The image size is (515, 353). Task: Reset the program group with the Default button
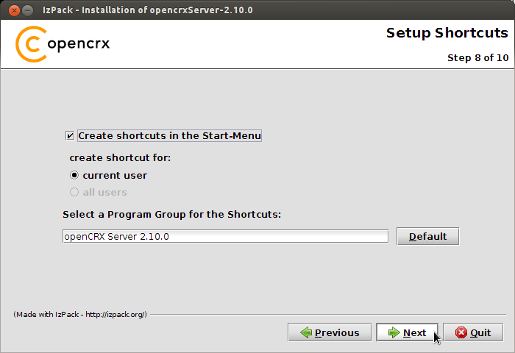coord(427,236)
